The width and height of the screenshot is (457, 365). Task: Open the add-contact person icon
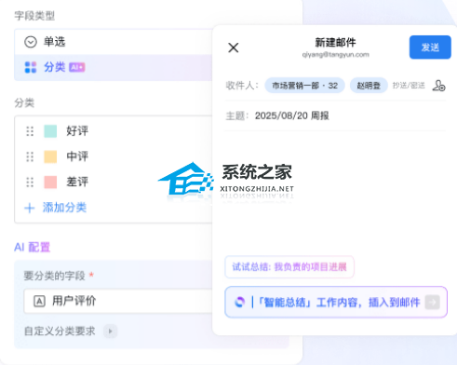tap(438, 86)
